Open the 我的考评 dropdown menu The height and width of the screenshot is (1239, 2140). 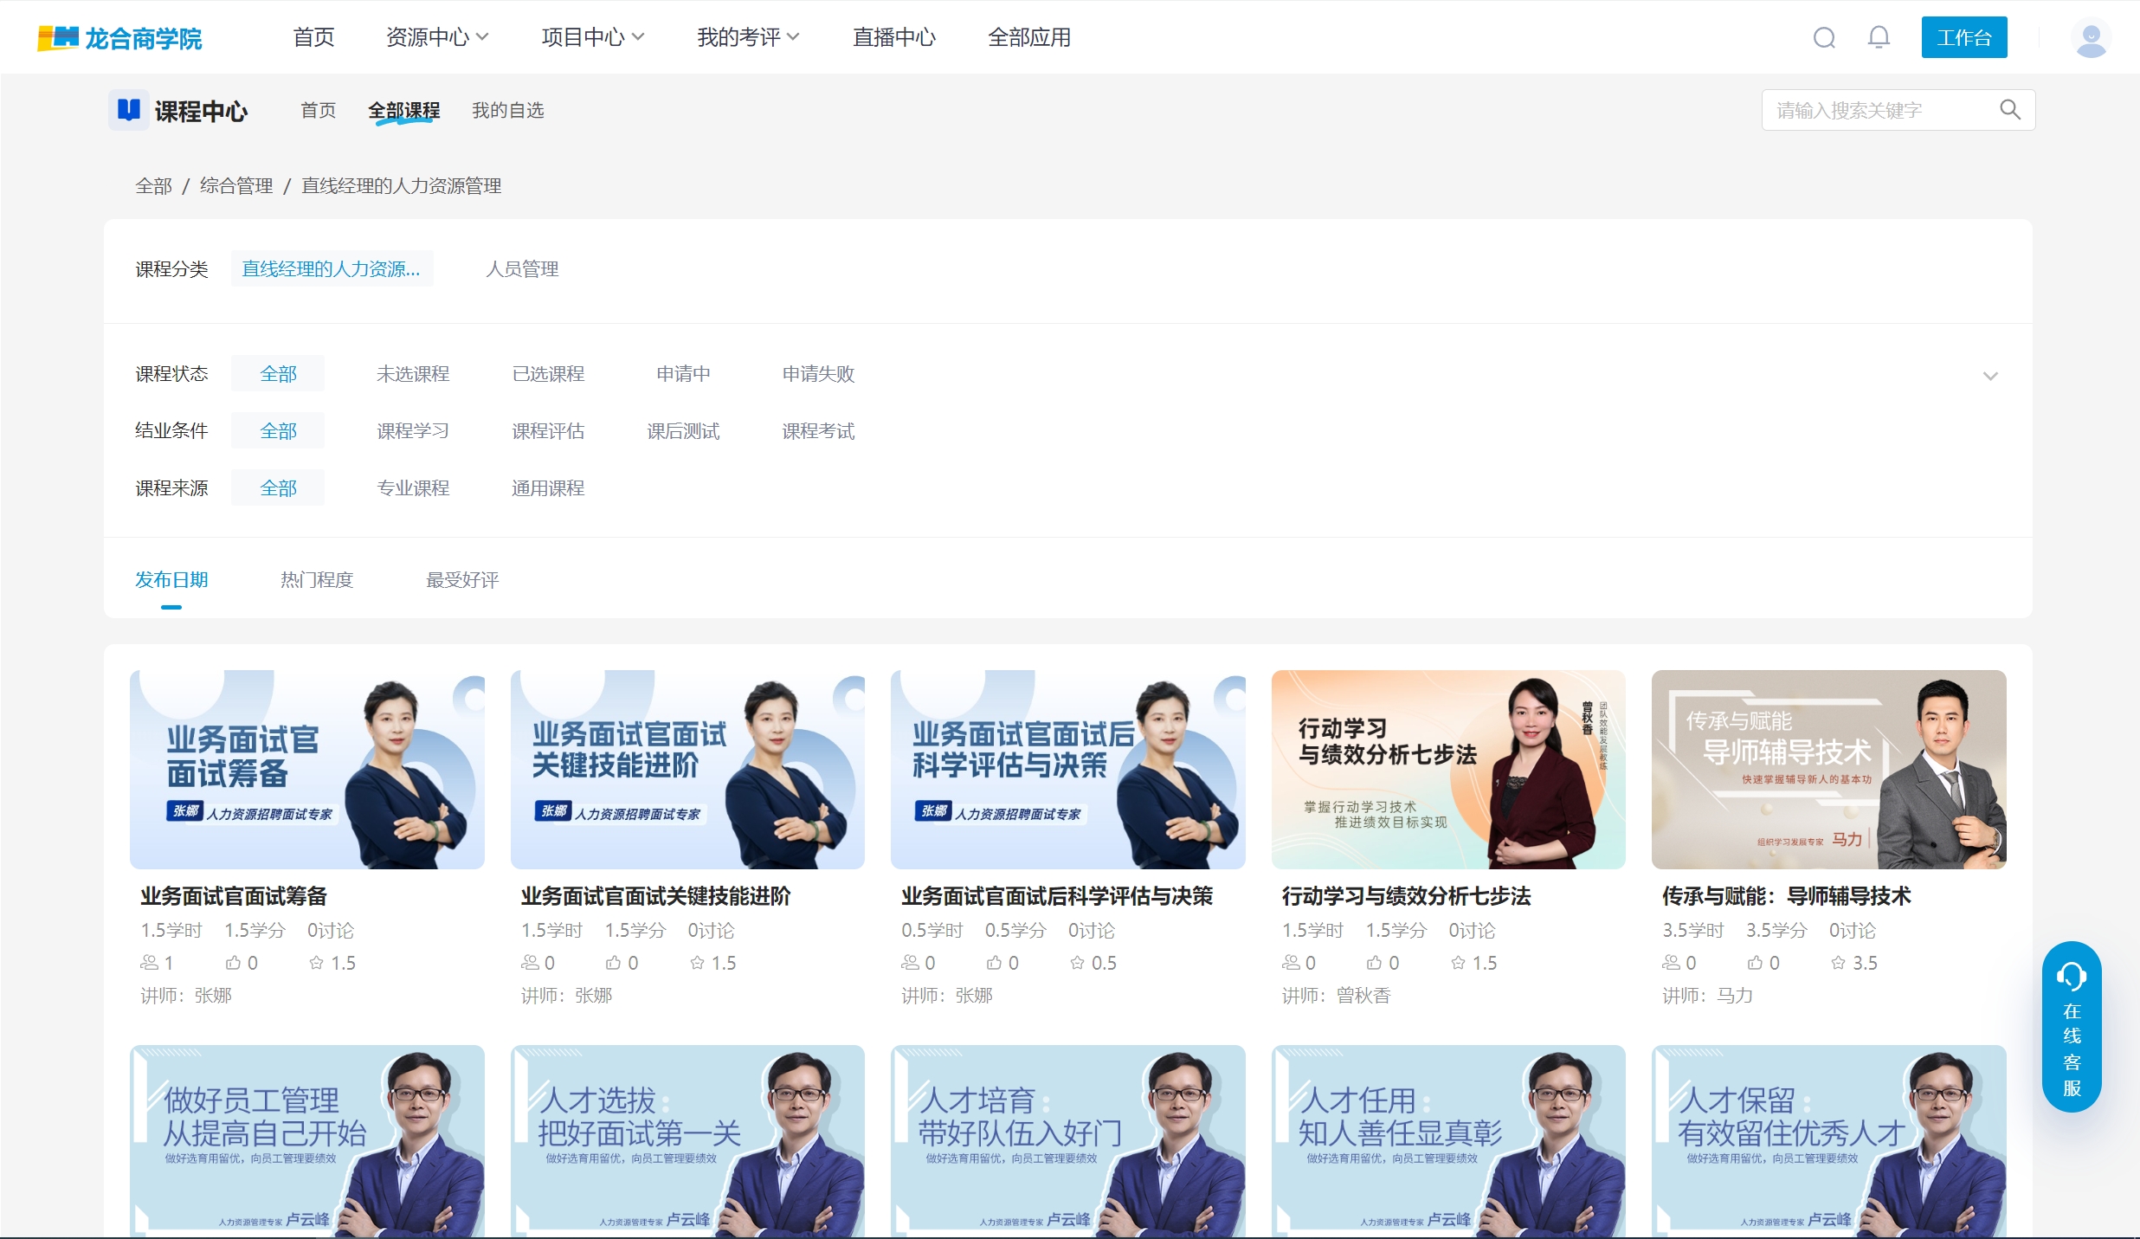748,37
